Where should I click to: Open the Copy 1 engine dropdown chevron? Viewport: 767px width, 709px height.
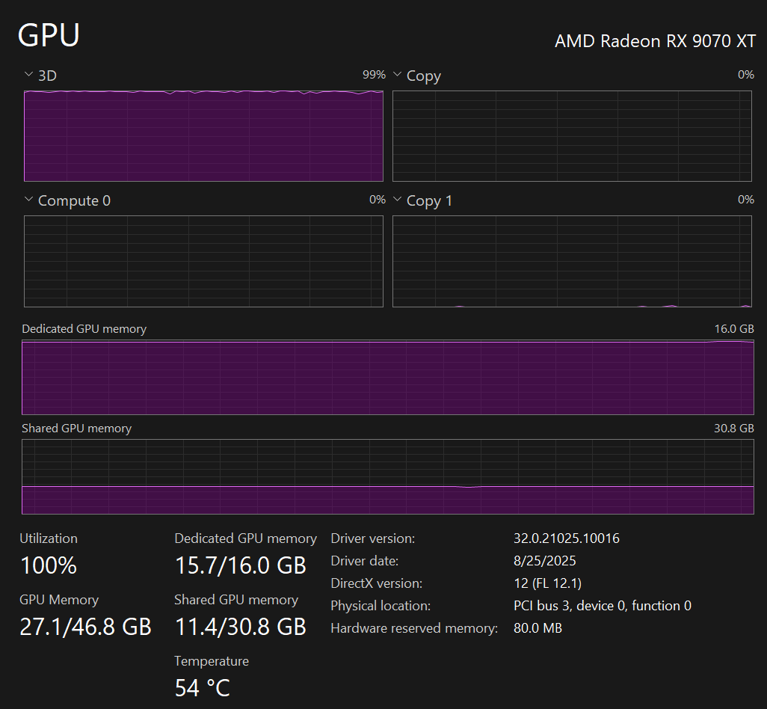(x=397, y=200)
